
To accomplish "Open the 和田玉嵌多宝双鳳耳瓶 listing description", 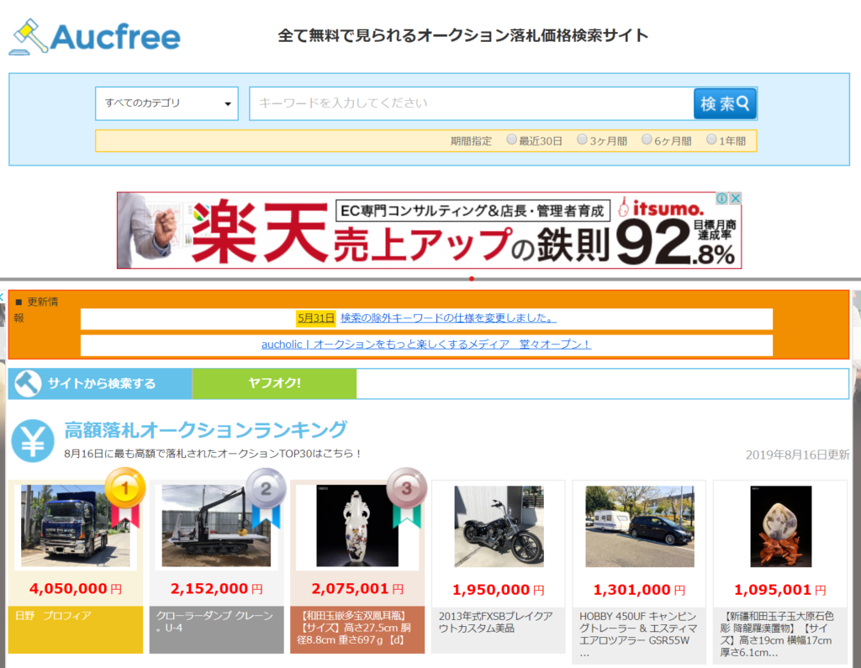I will [354, 628].
